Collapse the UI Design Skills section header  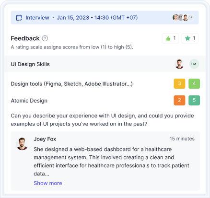[105, 64]
